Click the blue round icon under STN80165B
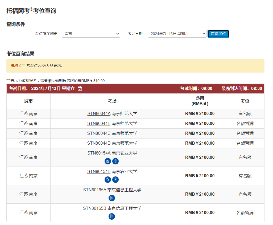The image size is (273, 225). coord(111,216)
